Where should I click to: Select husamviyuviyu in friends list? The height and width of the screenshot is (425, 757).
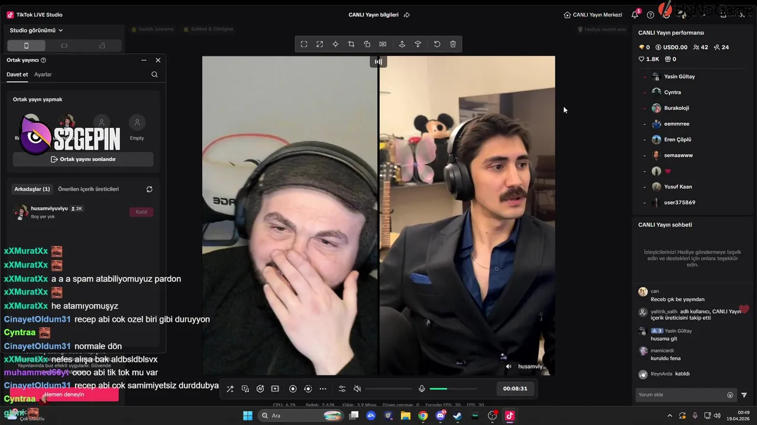click(83, 212)
